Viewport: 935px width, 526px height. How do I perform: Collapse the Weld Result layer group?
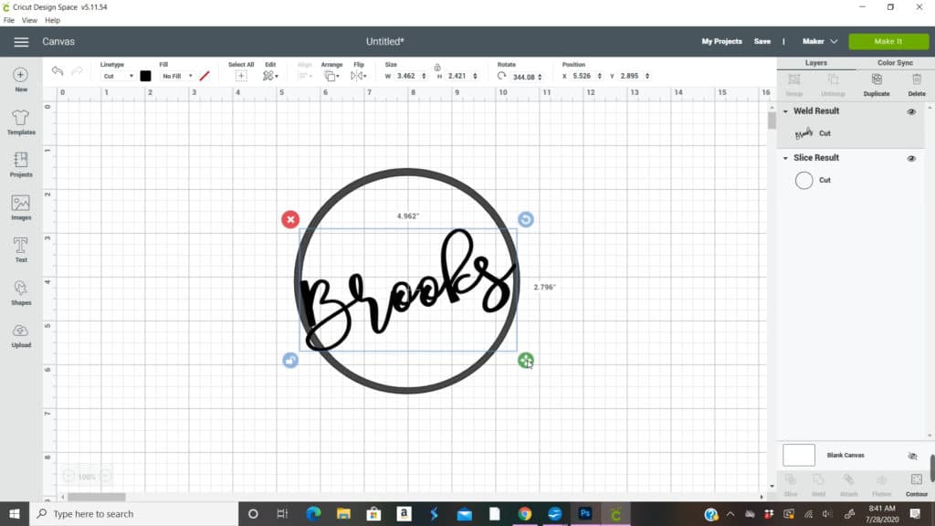pyautogui.click(x=785, y=111)
